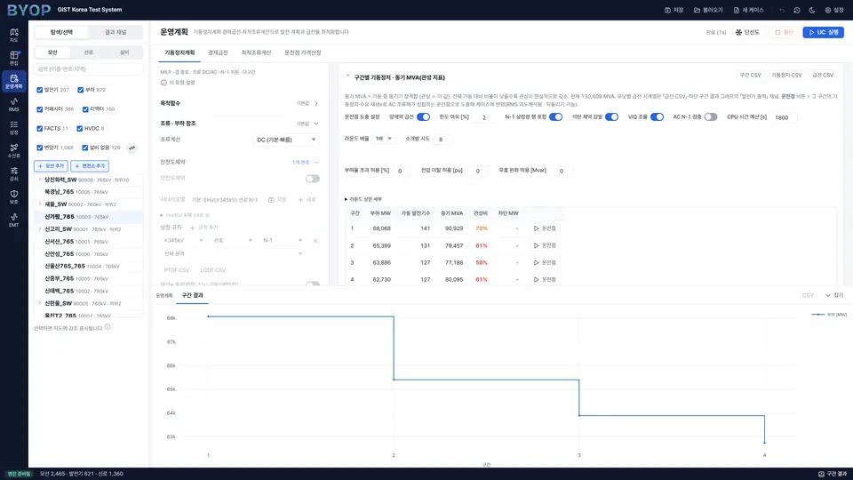This screenshot has height=480, width=853.
Task: Uncheck the 부하 872 checkbox
Action: [81, 90]
